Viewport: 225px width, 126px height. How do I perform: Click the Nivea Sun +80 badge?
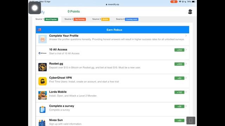179,120
